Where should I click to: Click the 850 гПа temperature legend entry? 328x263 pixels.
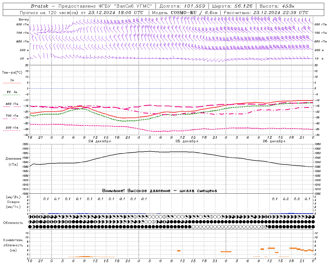pyautogui.click(x=12, y=104)
